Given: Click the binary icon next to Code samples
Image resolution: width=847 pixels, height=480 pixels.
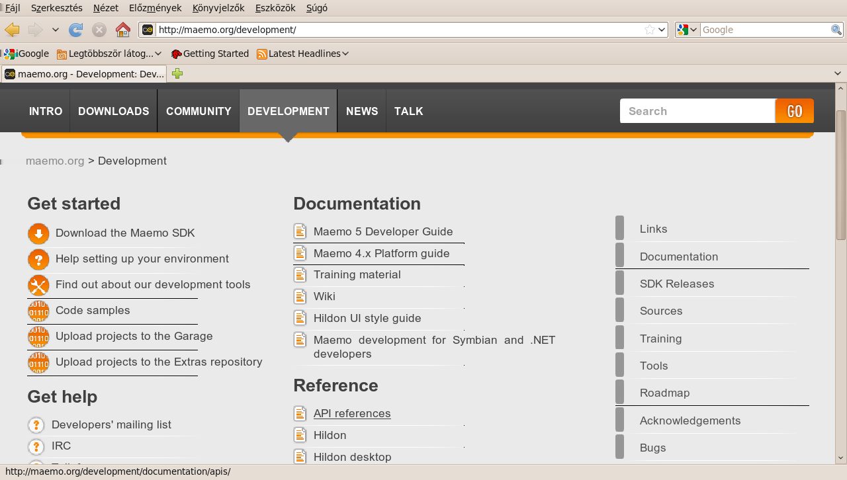Looking at the screenshot, I should point(38,311).
